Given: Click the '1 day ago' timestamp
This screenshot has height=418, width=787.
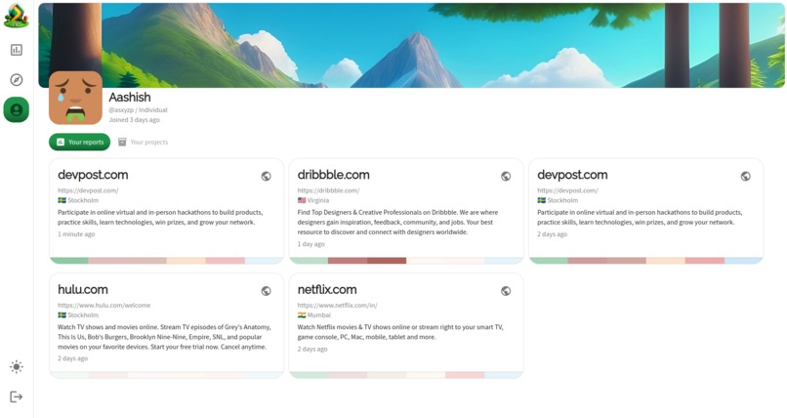Looking at the screenshot, I should click(x=311, y=244).
